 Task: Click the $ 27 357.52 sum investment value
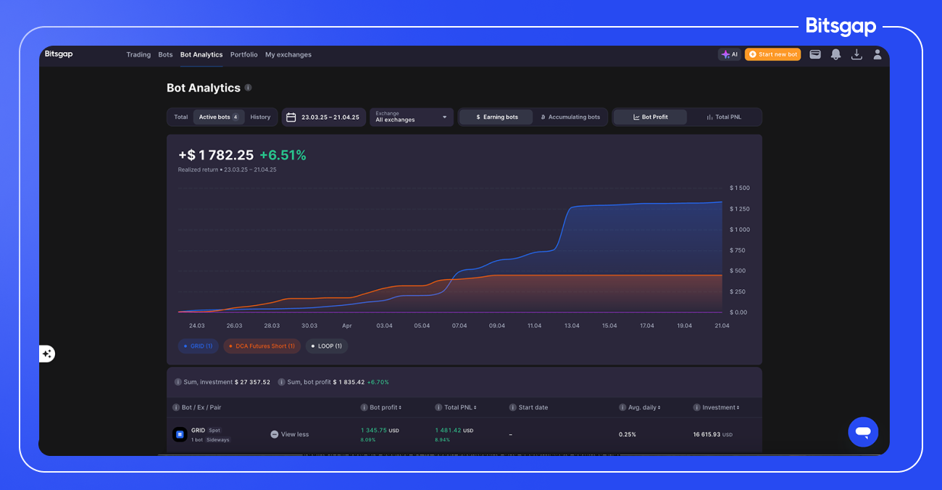click(252, 382)
